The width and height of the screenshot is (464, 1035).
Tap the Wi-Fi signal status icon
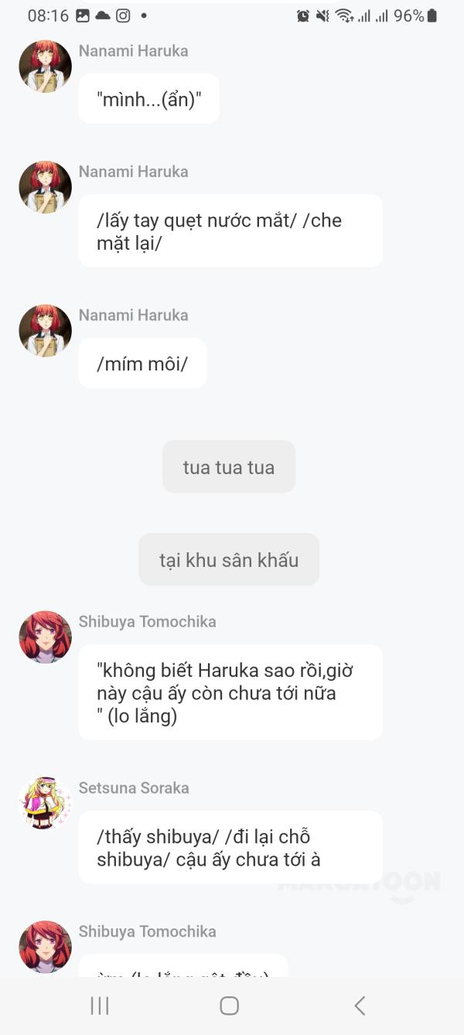coord(344,15)
